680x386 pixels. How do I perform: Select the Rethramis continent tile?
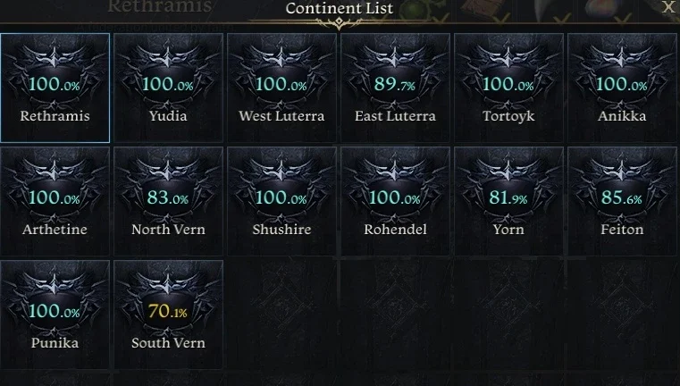55,88
